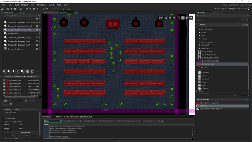The width and height of the screenshot is (252, 142).
Task: Lock the Compatibility_Instances_Depth_2 layer
Action: click(40, 41)
